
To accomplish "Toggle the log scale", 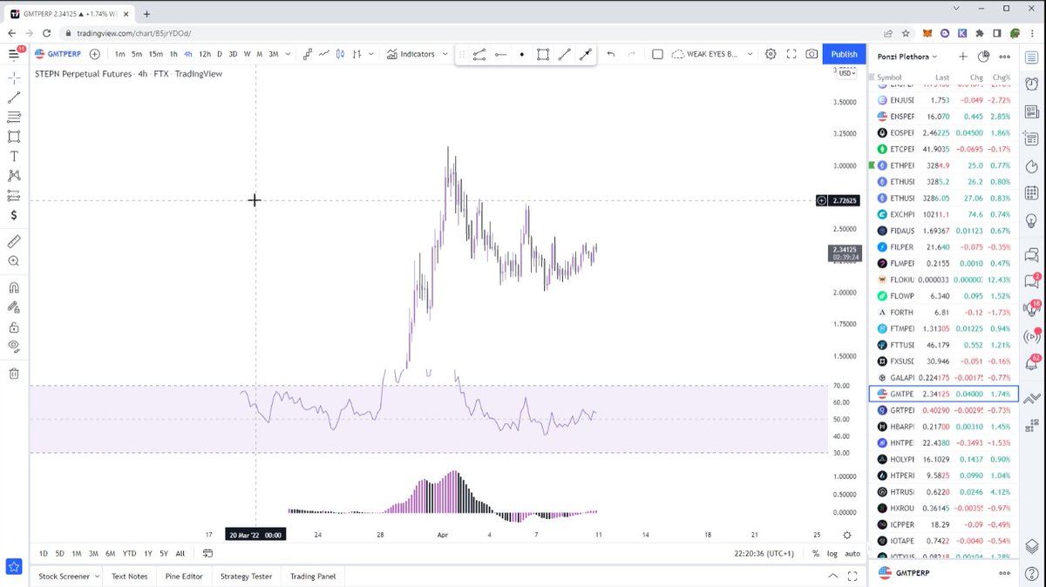I will [x=832, y=553].
